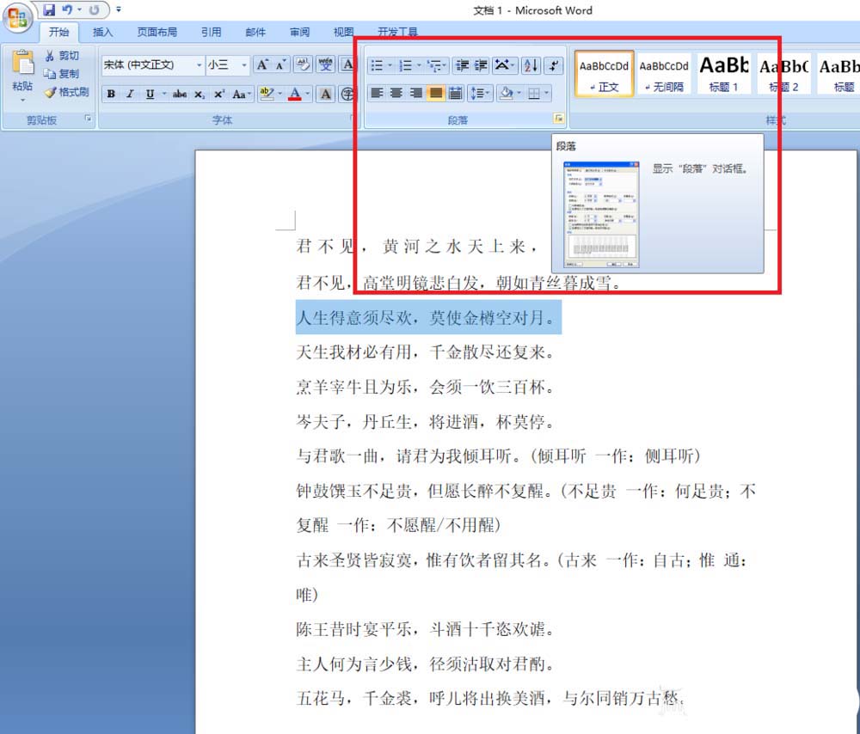
Task: Open the line spacing dropdown
Action: pyautogui.click(x=480, y=93)
